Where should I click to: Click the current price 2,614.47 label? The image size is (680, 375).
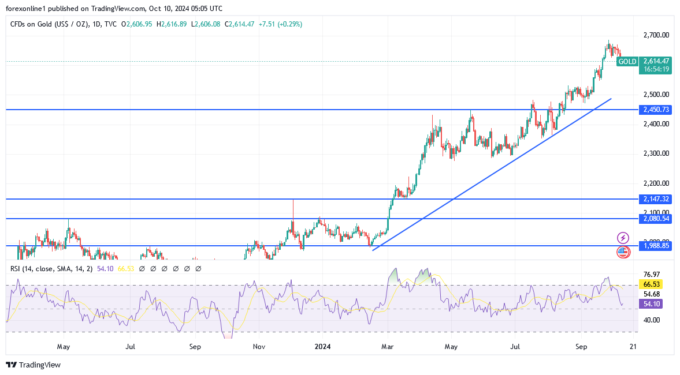[656, 61]
